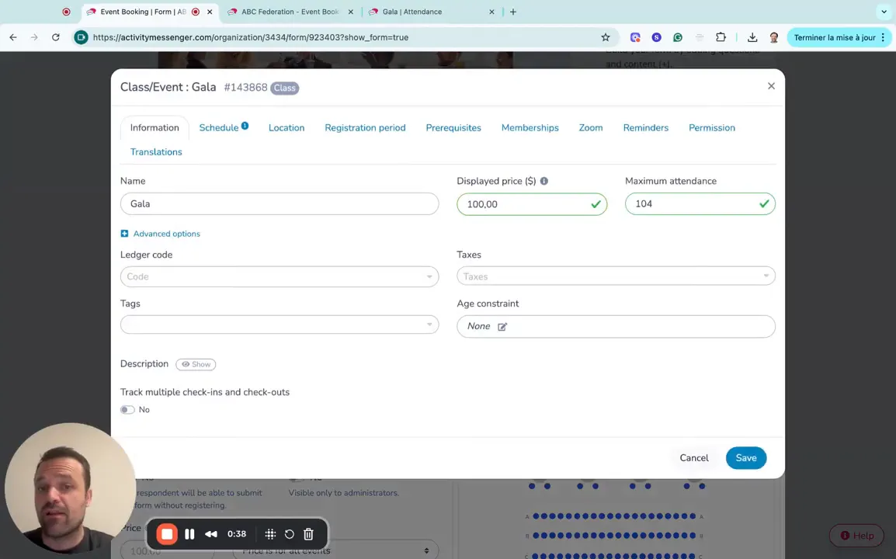Open the Tags dropdown

pyautogui.click(x=279, y=325)
